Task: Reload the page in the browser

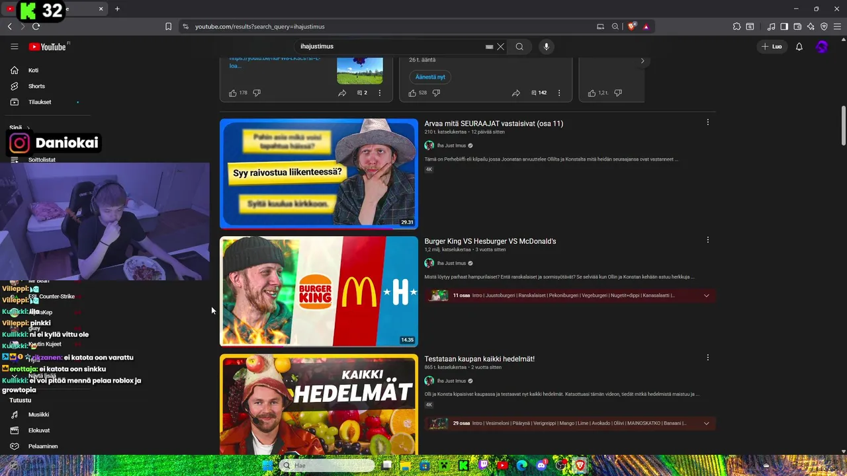Action: tap(36, 26)
